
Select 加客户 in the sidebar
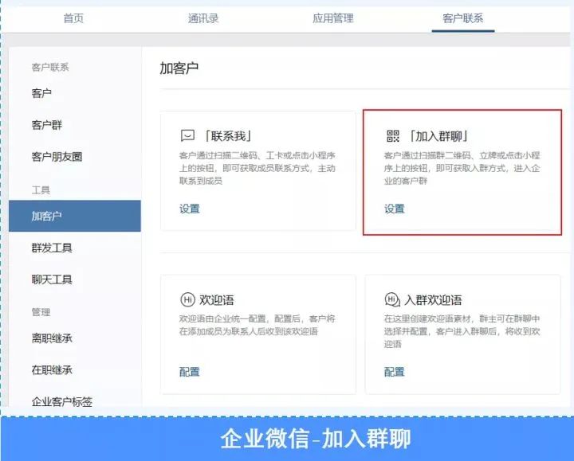click(x=75, y=216)
